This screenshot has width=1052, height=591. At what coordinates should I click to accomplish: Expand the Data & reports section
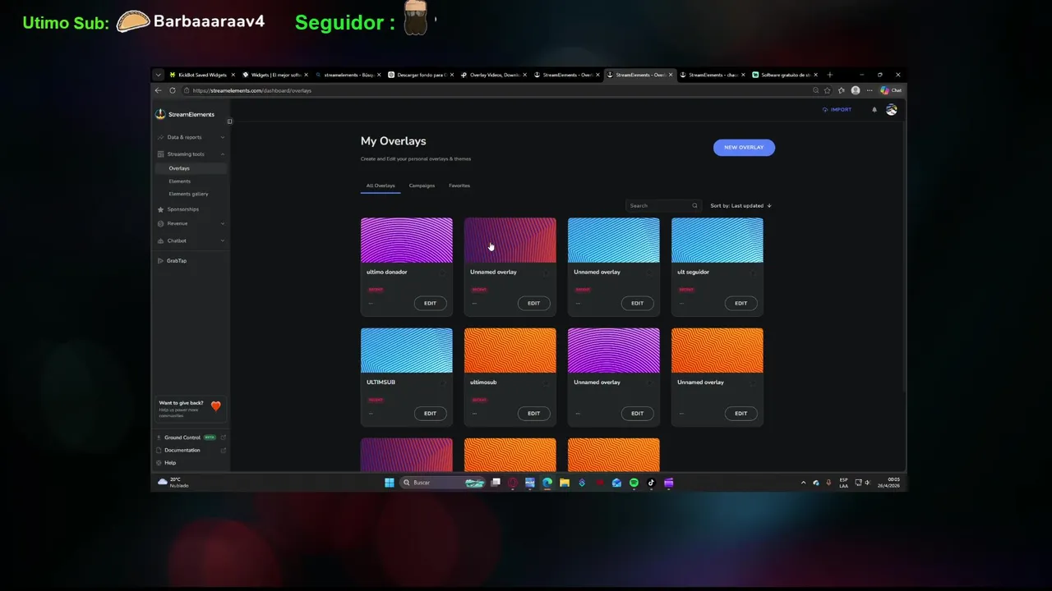coord(191,137)
